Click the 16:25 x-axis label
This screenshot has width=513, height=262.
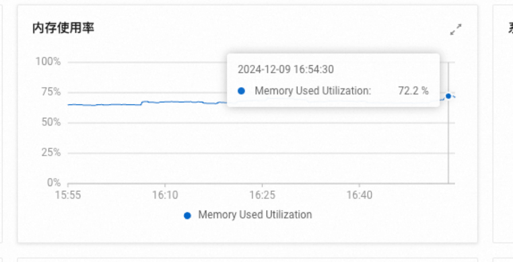pyautogui.click(x=262, y=195)
